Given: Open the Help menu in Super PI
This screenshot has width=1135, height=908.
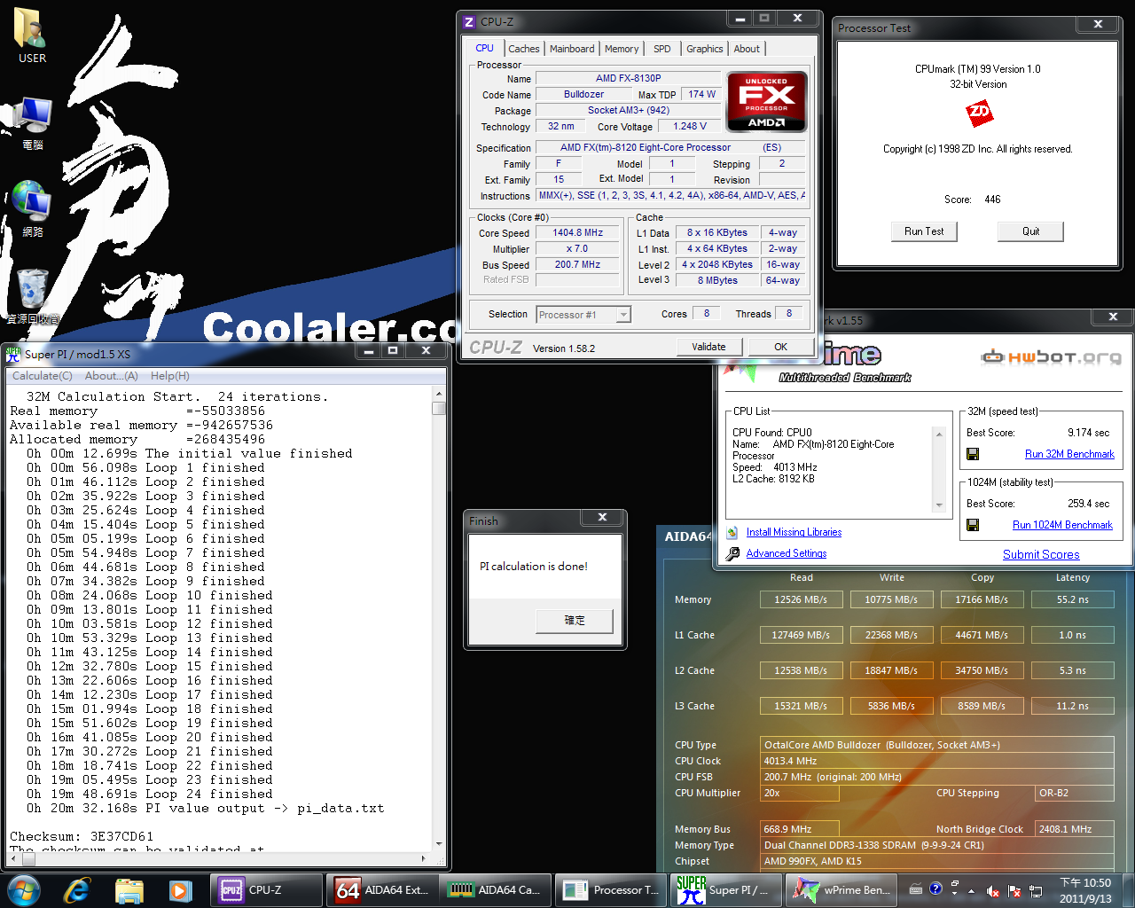Looking at the screenshot, I should click(170, 376).
